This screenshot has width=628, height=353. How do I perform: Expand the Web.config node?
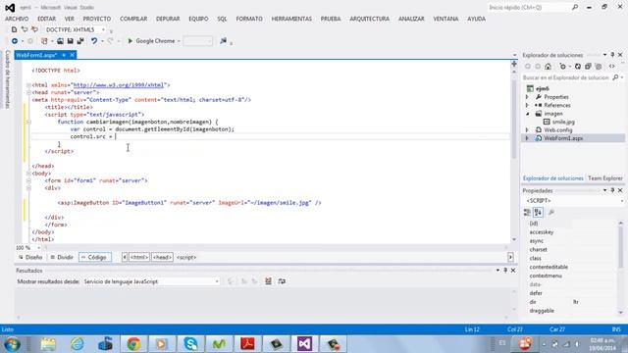pos(527,130)
